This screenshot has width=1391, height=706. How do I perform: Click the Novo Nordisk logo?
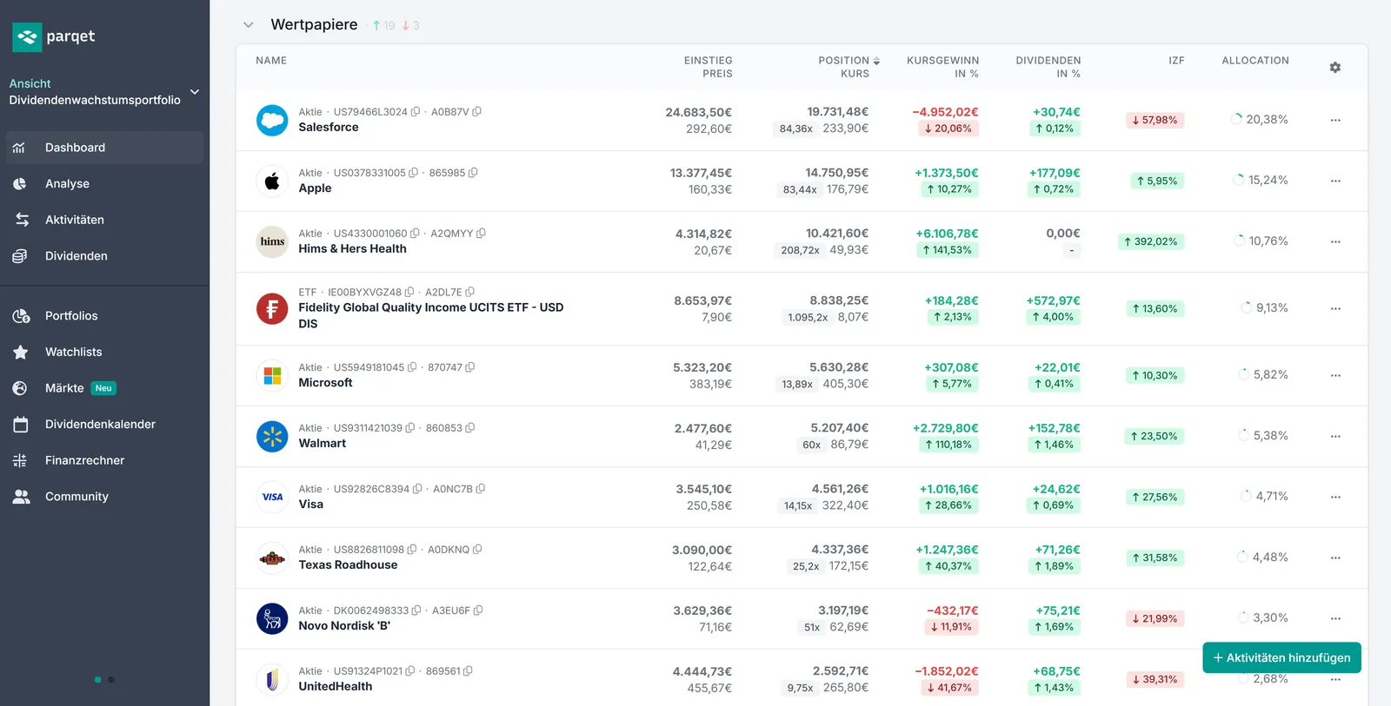click(x=272, y=618)
